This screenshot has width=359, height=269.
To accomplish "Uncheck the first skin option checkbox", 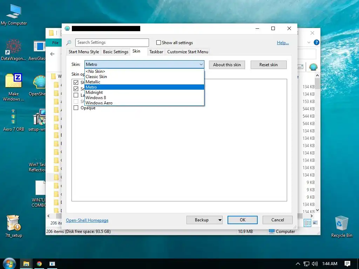I will click(x=76, y=82).
